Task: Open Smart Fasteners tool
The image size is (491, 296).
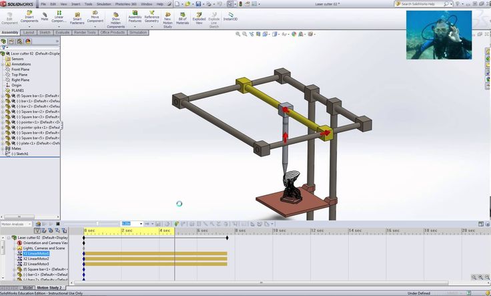Action: coord(77,19)
